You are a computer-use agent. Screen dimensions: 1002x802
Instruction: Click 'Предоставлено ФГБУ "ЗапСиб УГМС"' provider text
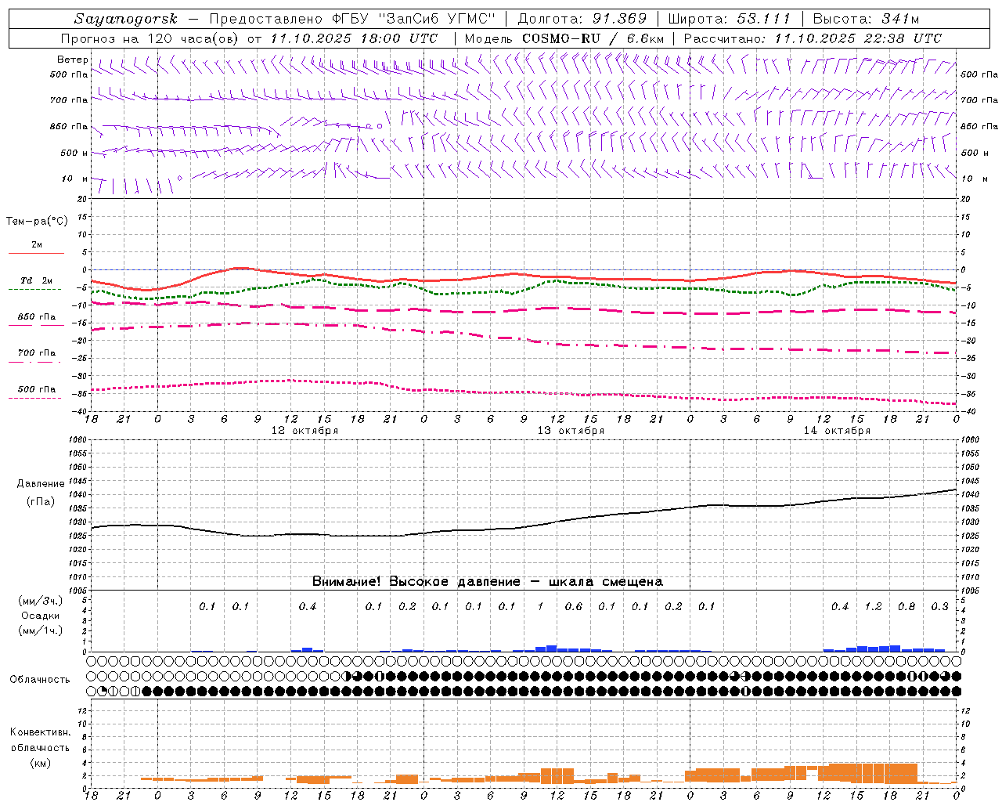click(352, 19)
